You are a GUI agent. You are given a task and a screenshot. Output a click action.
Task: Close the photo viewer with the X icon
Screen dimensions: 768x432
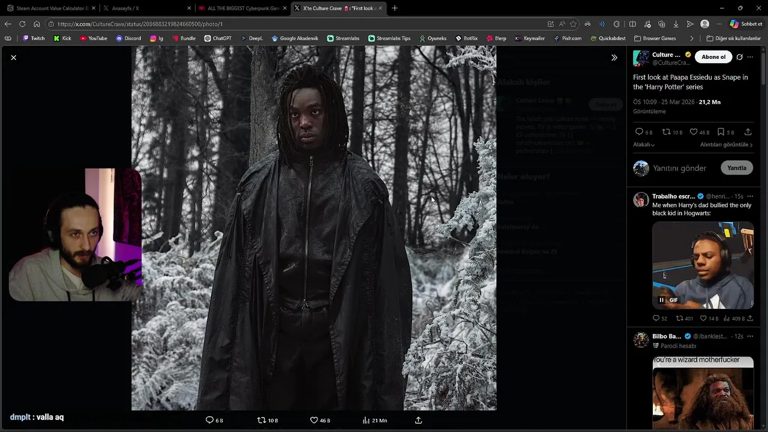[x=13, y=58]
